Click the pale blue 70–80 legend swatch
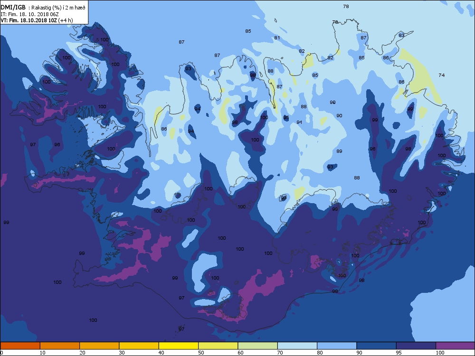Screen dimensions: 475x356 tap(297, 346)
